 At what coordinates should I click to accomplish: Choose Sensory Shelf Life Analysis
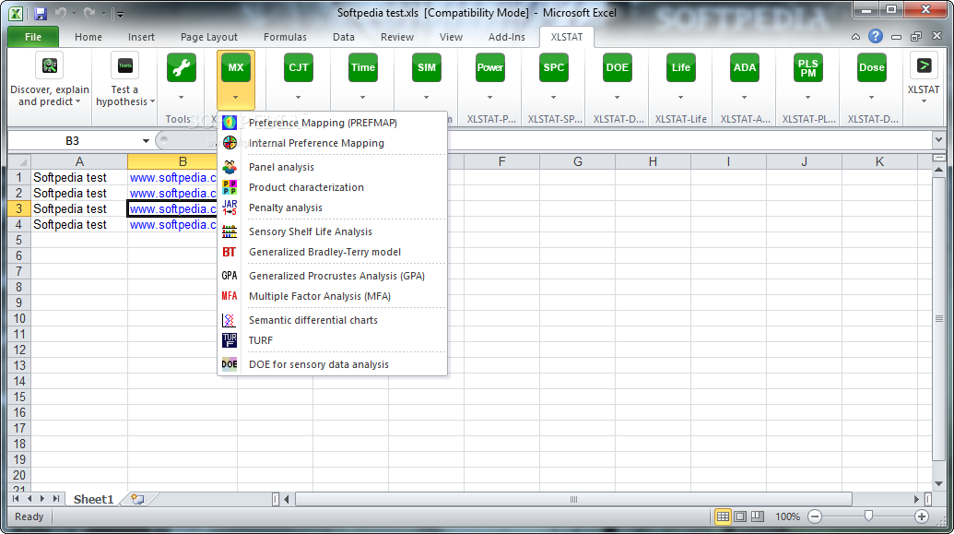tap(332, 231)
